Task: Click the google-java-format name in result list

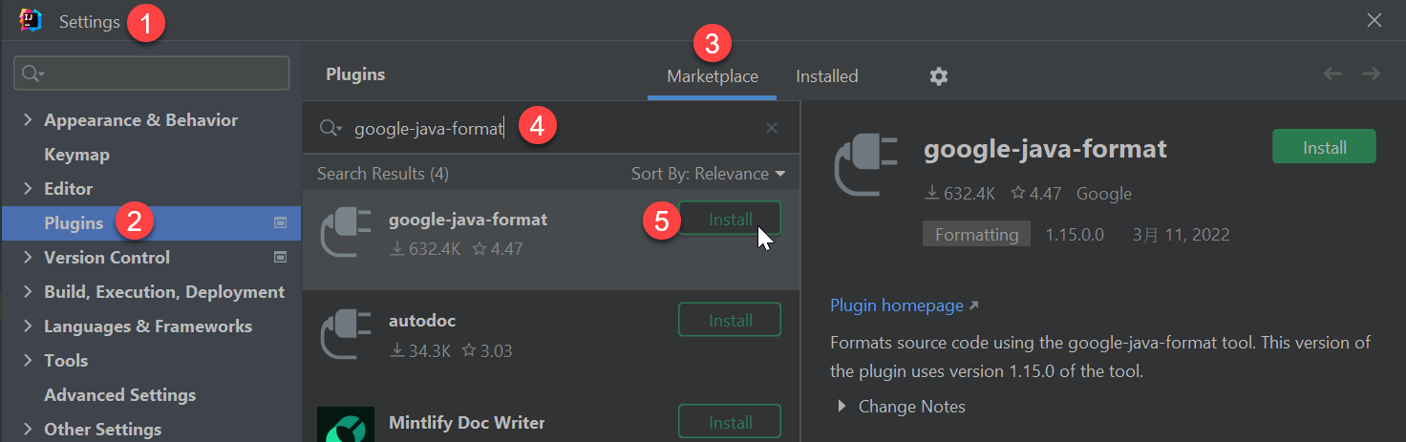Action: point(468,220)
